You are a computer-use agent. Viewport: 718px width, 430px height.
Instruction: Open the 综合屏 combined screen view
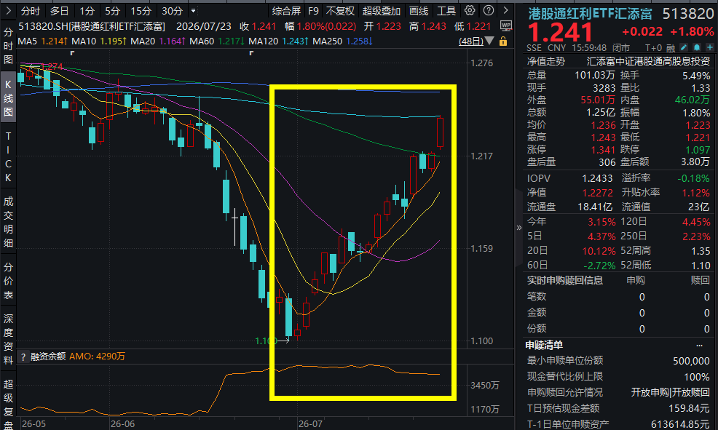point(286,11)
